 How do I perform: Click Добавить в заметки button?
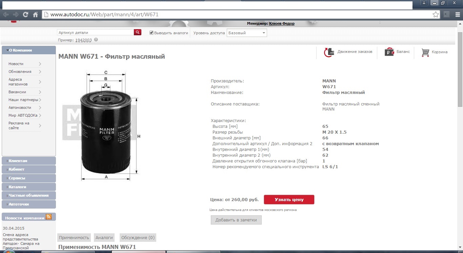pyautogui.click(x=236, y=220)
